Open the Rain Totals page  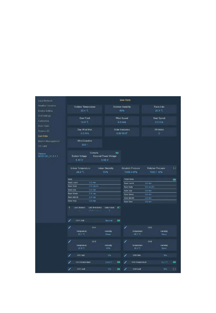pos(44,126)
